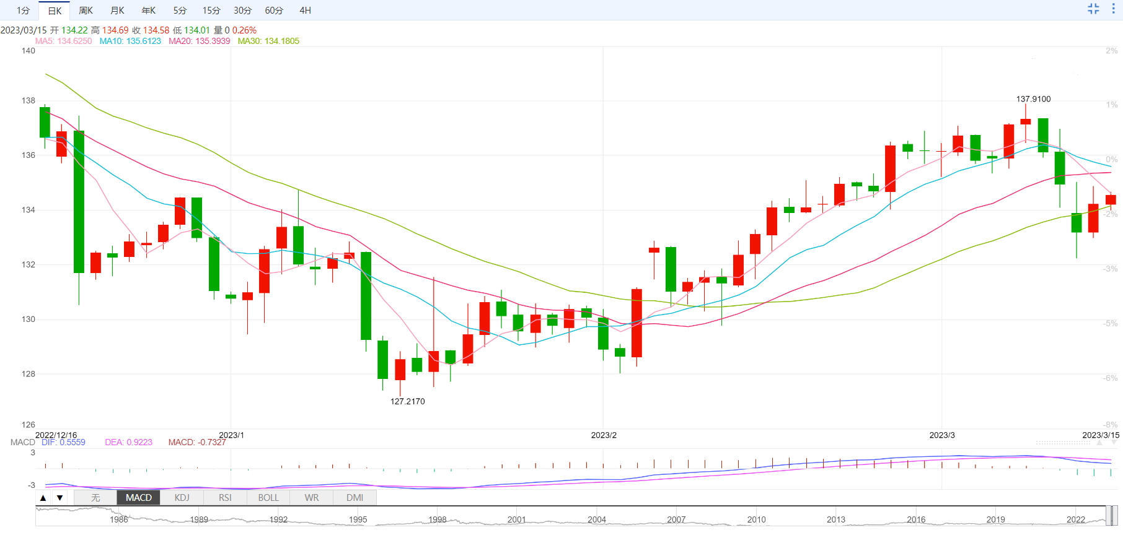Select the 无 (no indicator) option
Screen dimensions: 1123x543
coord(95,498)
